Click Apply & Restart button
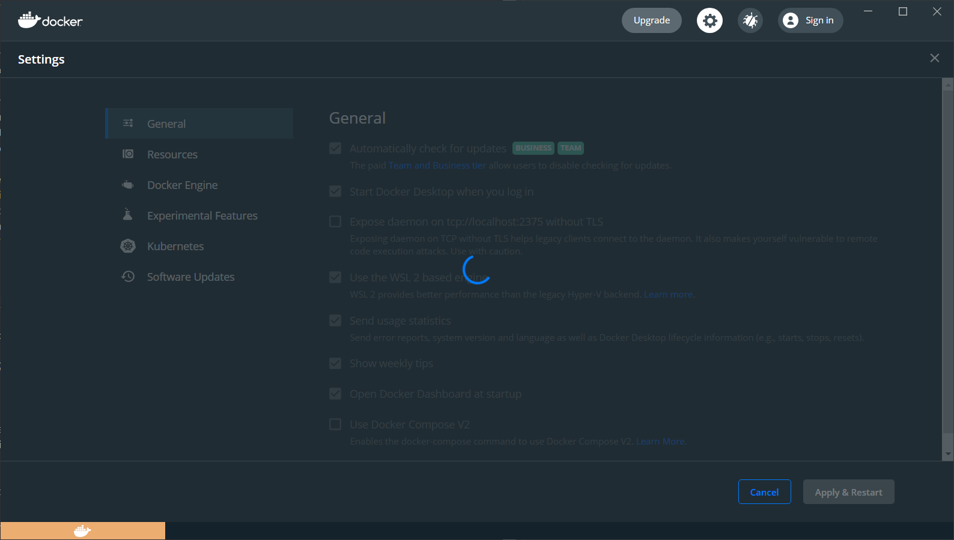954x540 pixels. click(849, 492)
